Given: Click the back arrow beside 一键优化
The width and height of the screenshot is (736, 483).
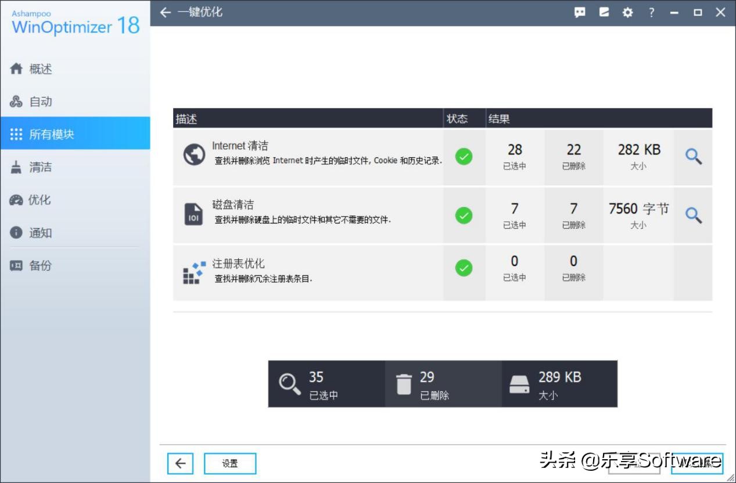Looking at the screenshot, I should pos(165,12).
